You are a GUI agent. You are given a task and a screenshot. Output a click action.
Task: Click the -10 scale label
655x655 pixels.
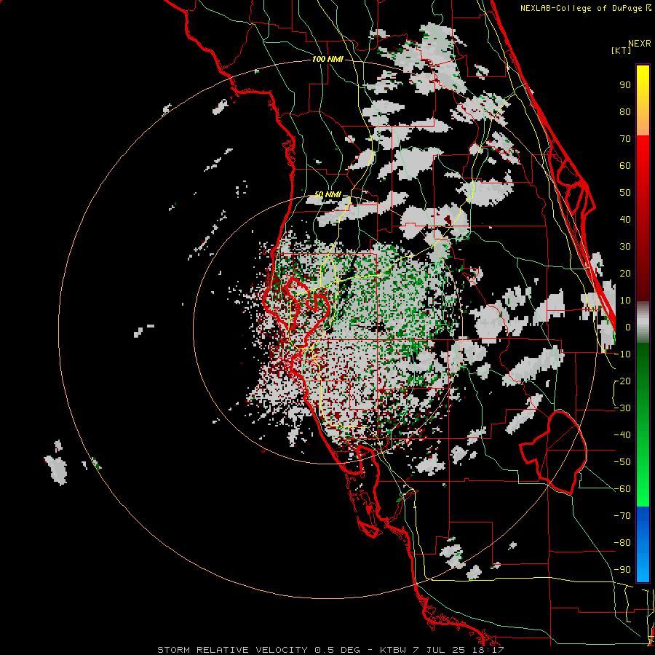tap(623, 354)
